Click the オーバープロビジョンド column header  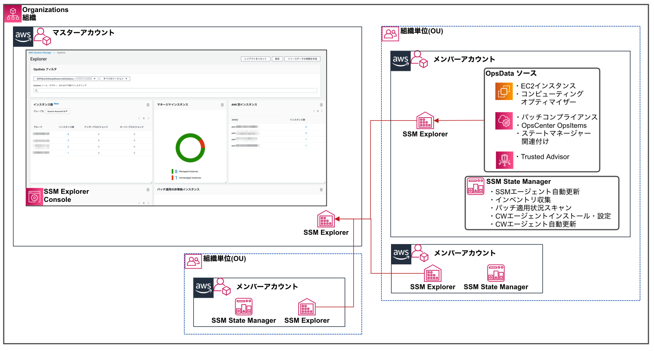pyautogui.click(x=132, y=127)
